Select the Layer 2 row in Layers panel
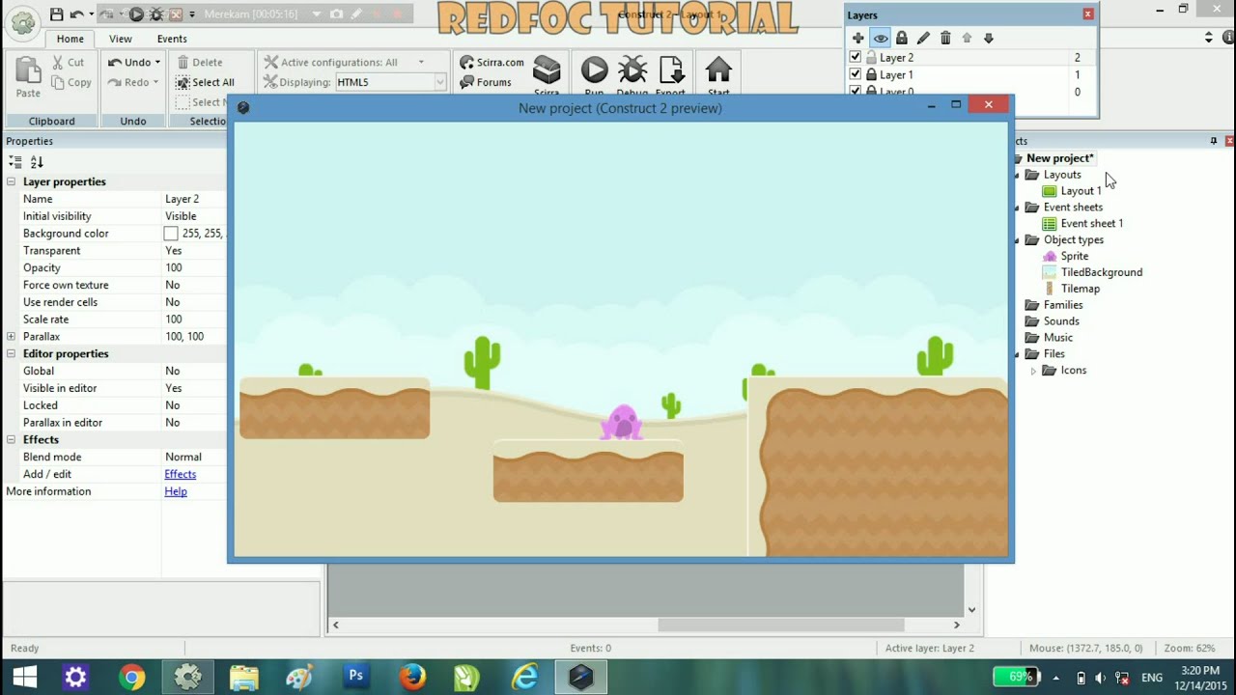This screenshot has height=695, width=1236. 971,57
